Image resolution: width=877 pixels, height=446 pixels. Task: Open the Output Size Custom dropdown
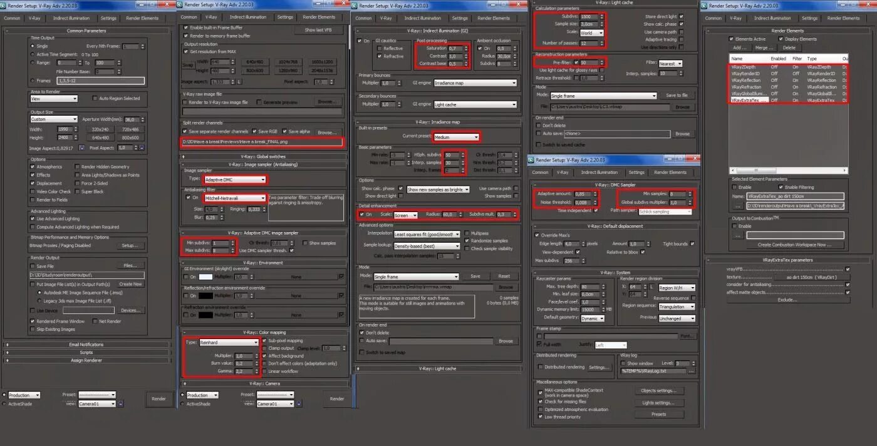pyautogui.click(x=54, y=119)
